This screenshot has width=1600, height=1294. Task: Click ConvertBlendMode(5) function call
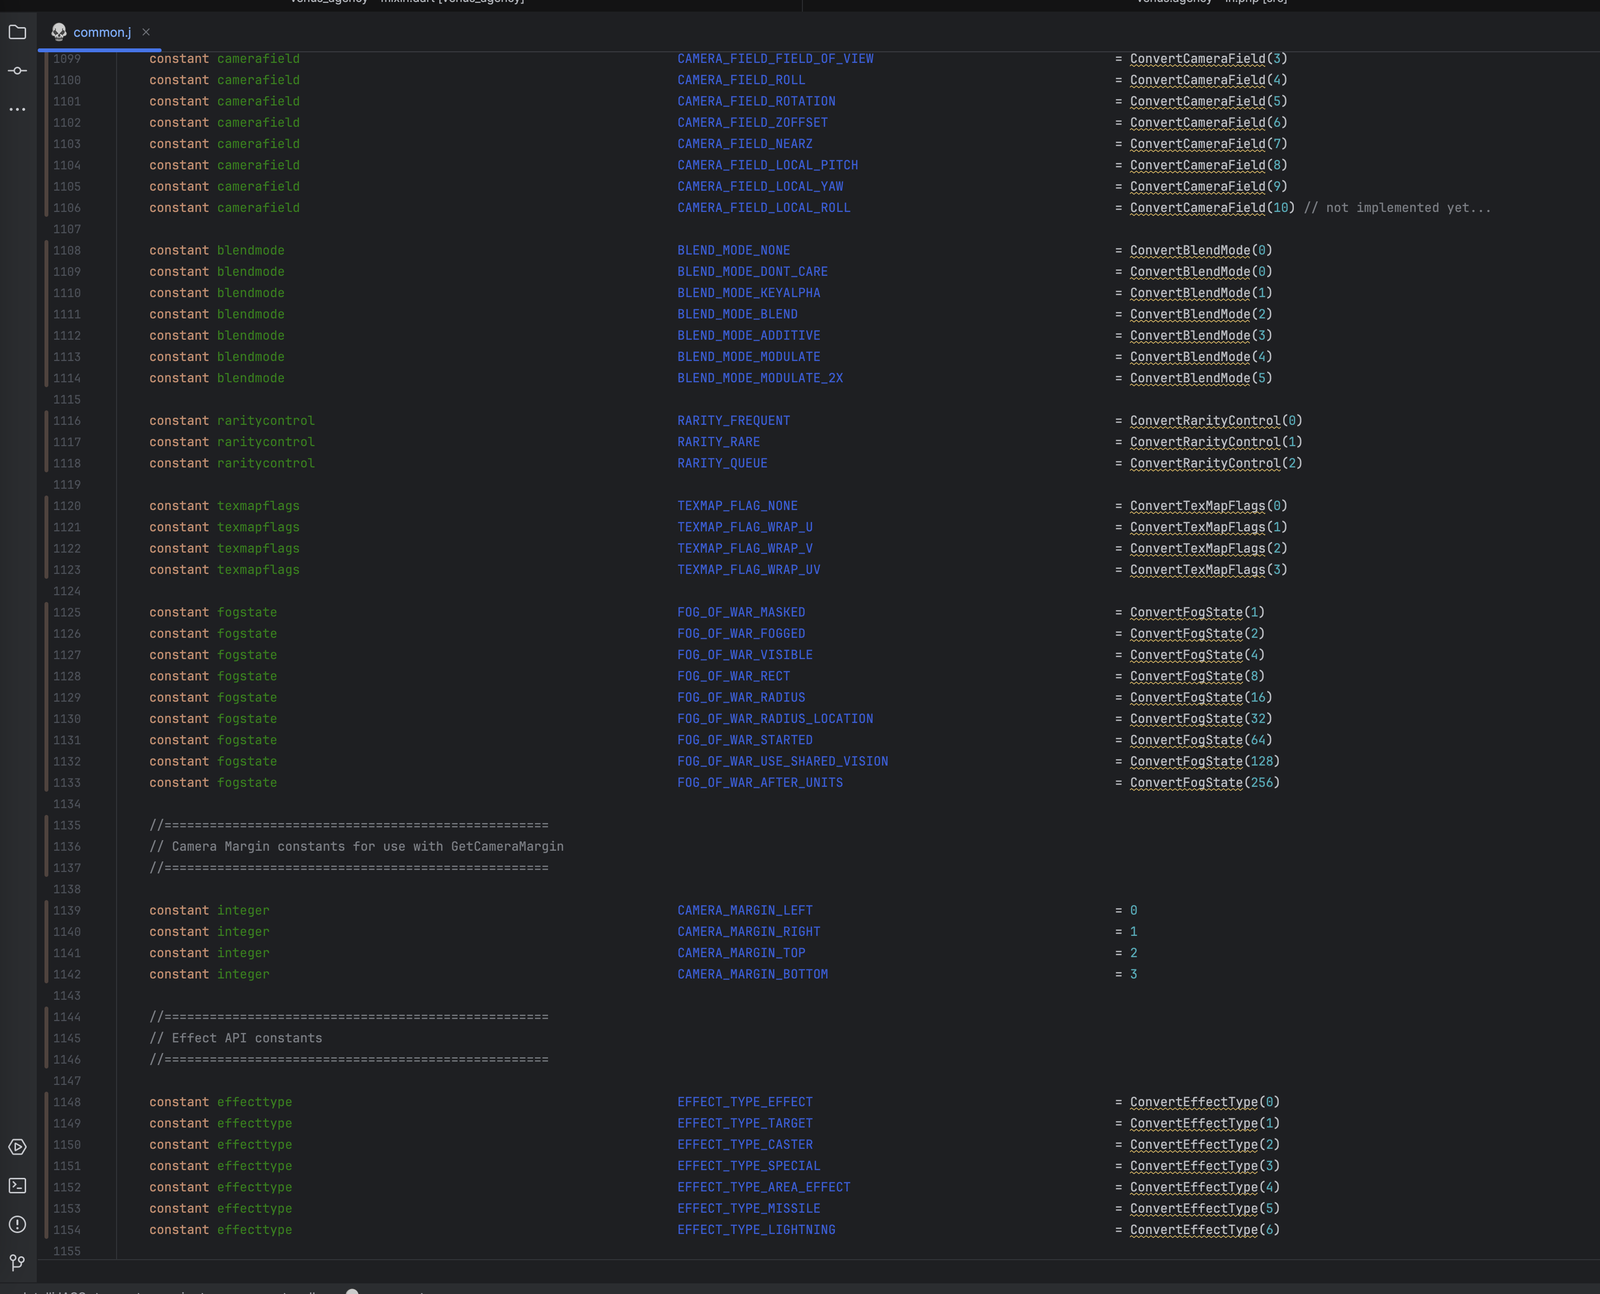click(x=1189, y=378)
